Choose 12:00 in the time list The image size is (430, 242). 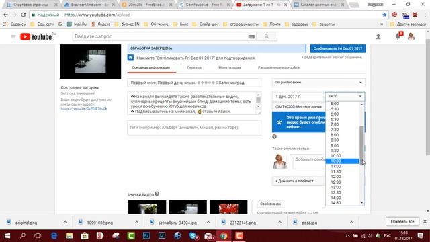tap(342, 177)
